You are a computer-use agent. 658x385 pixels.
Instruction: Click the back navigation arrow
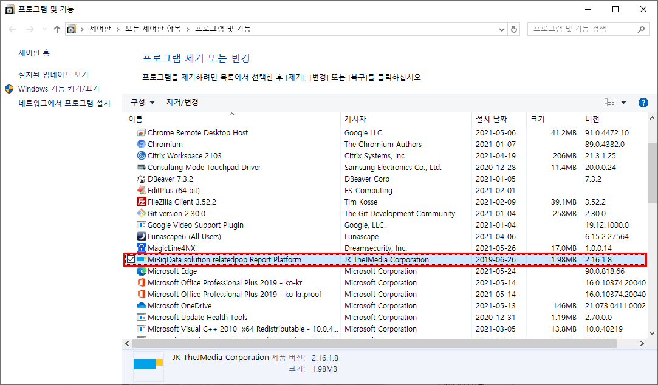12,29
